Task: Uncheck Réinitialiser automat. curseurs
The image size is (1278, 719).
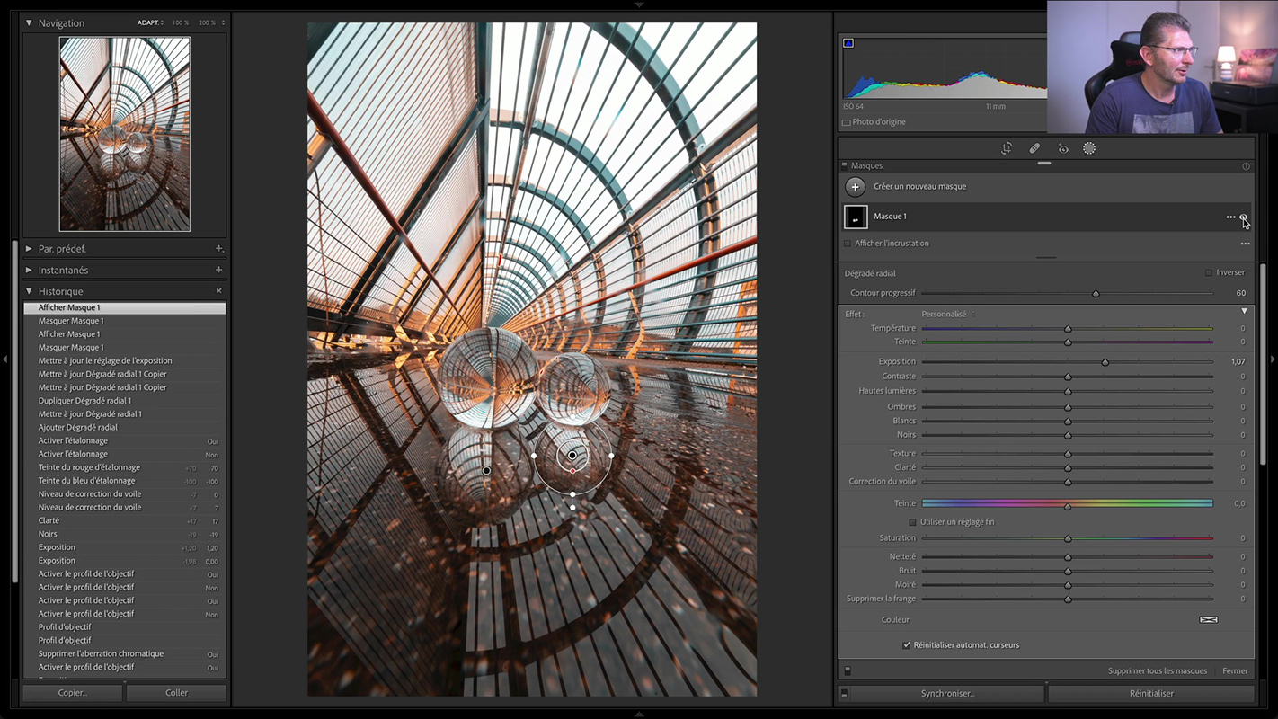Action: click(906, 644)
